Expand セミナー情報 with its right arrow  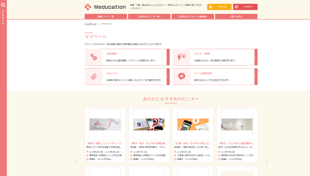[x=256, y=57]
